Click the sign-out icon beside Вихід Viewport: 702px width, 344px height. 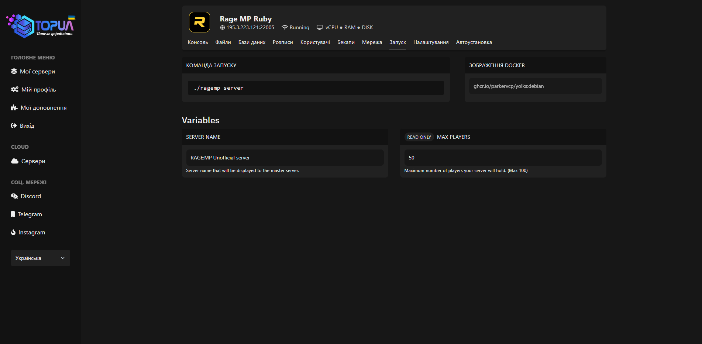click(14, 125)
